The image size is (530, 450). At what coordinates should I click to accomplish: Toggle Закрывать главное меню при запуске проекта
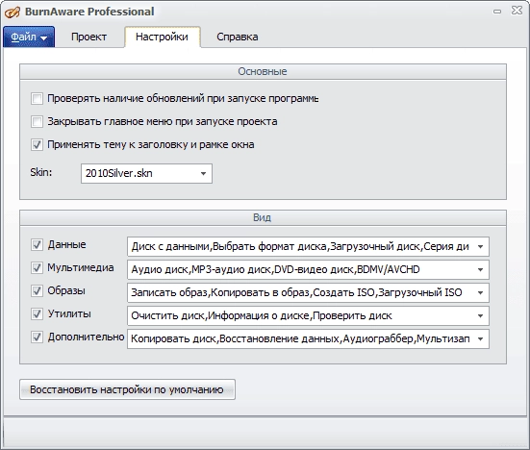click(37, 121)
